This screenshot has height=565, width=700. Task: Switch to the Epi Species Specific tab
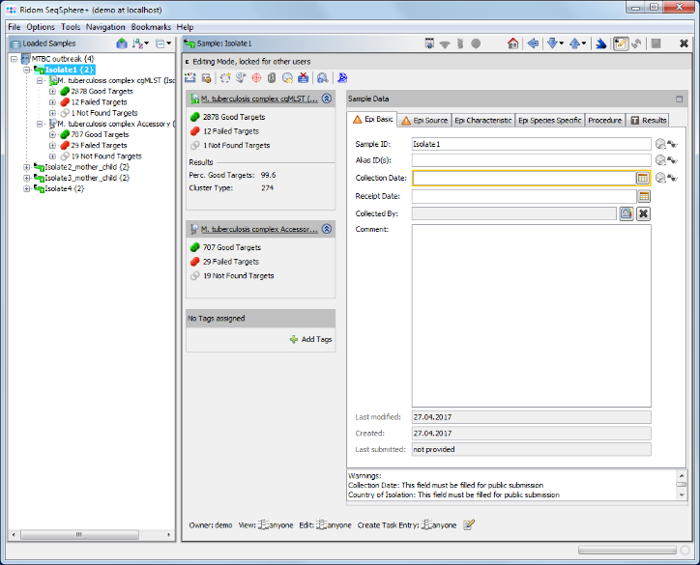(x=550, y=121)
